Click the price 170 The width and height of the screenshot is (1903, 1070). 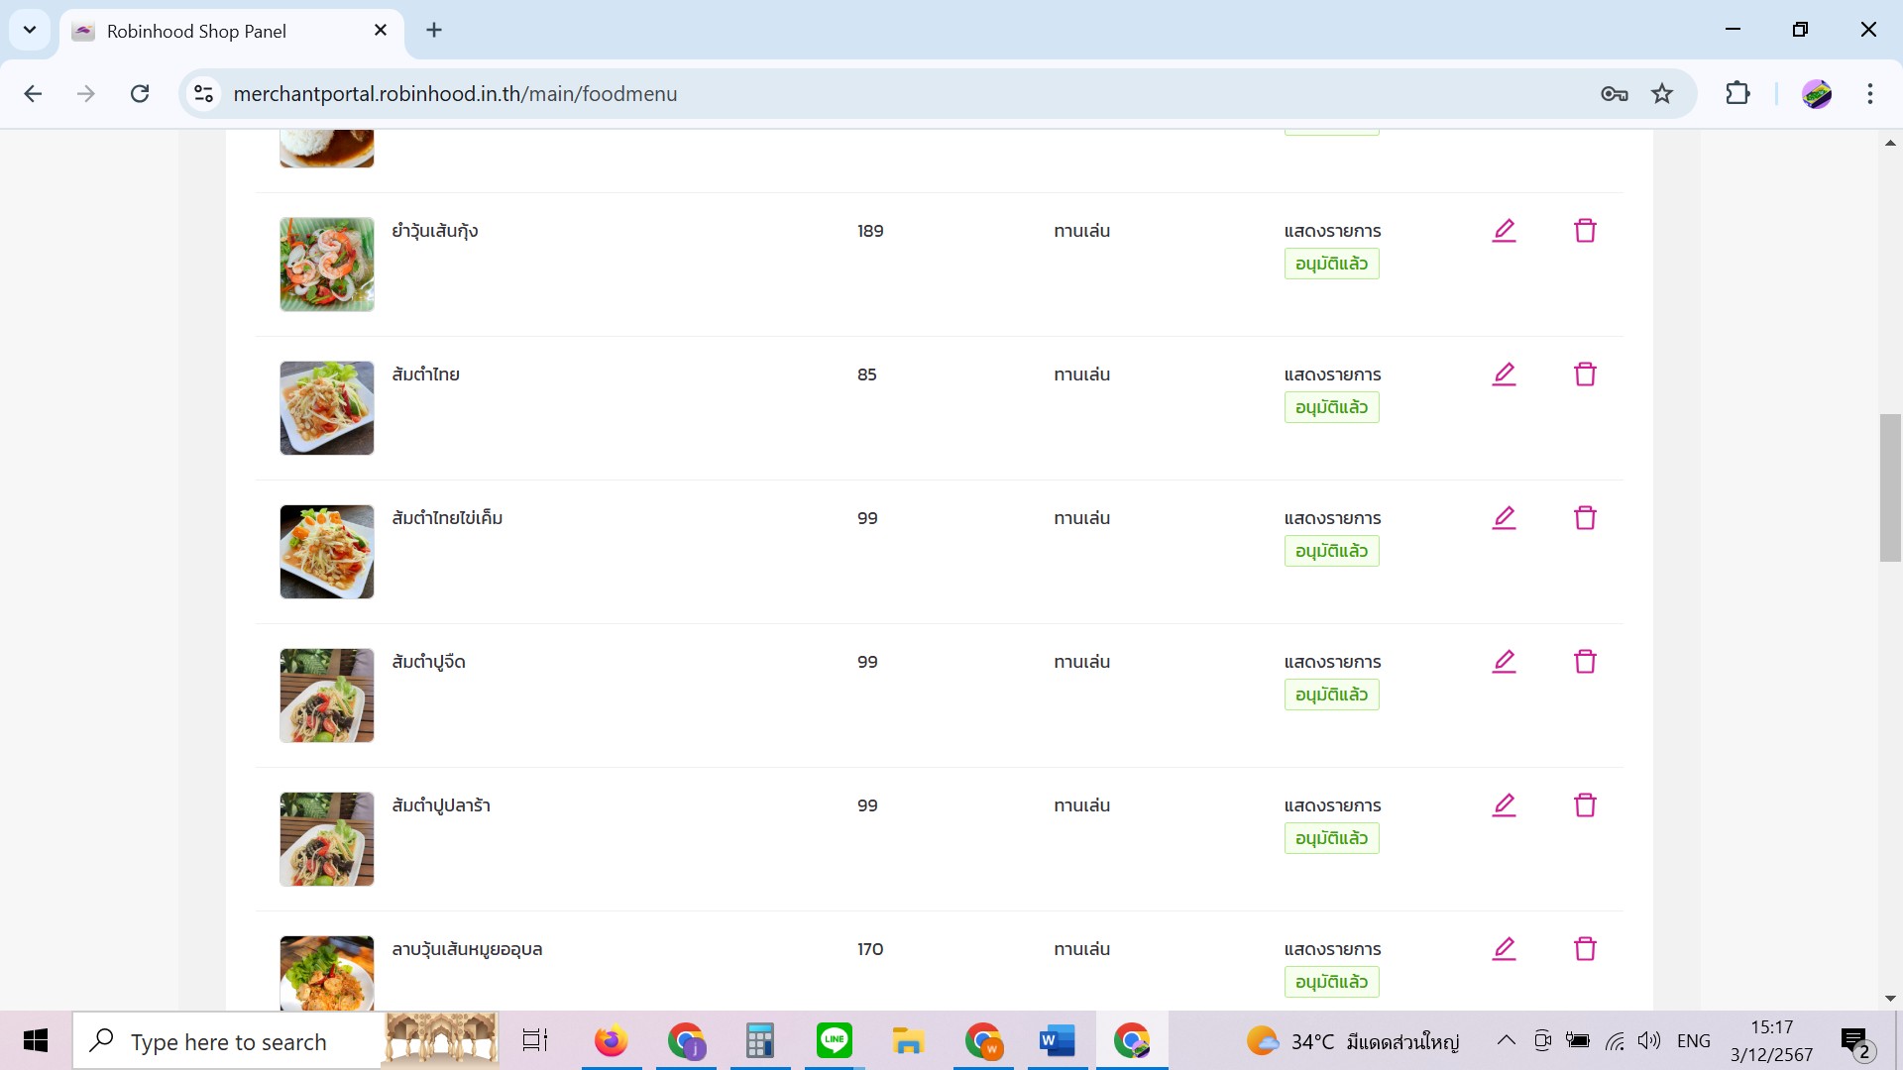870,949
